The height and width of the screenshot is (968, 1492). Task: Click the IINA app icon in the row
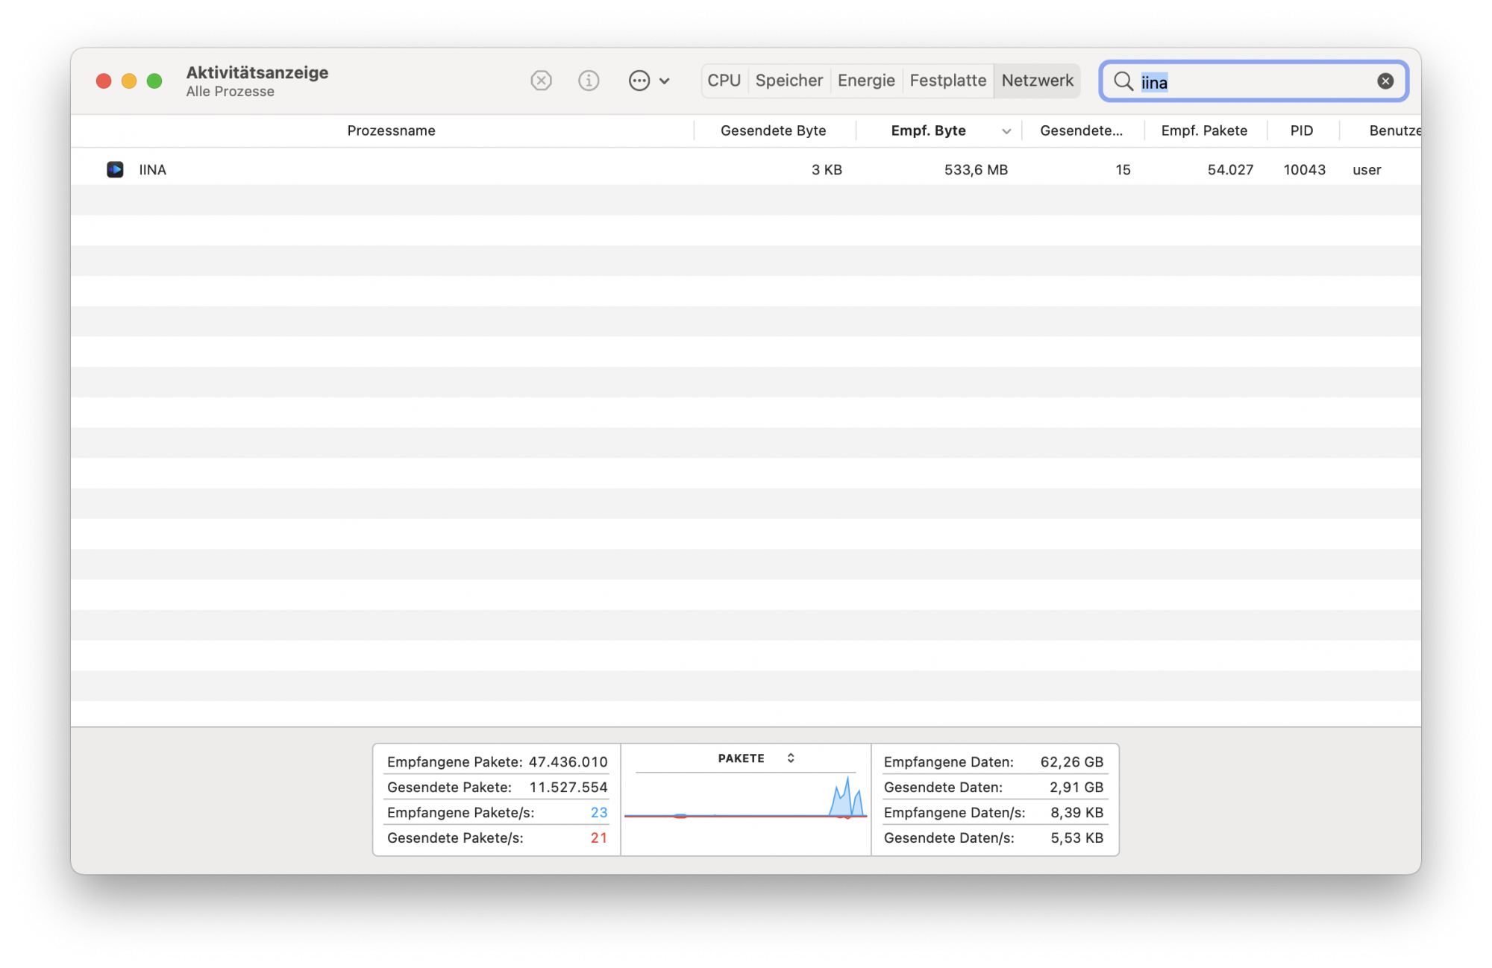click(115, 170)
